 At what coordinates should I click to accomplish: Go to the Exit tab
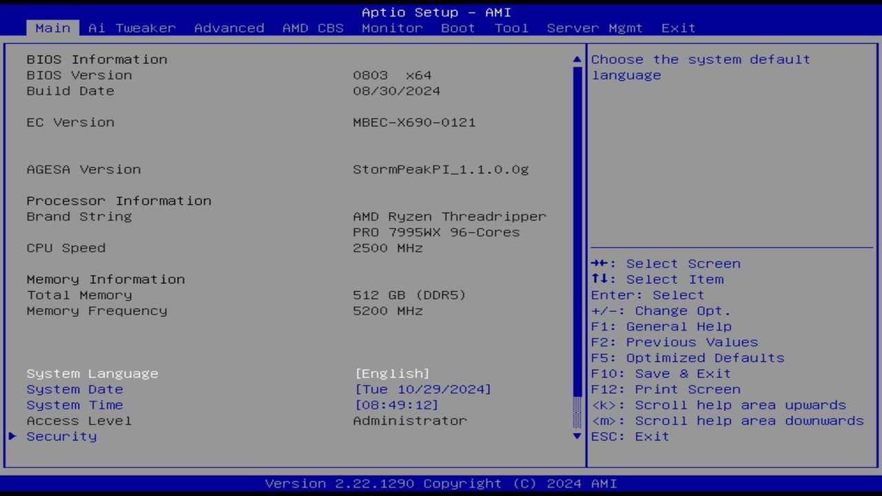tap(679, 28)
